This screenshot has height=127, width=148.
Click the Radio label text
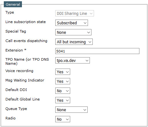pyautogui.click(x=10, y=118)
